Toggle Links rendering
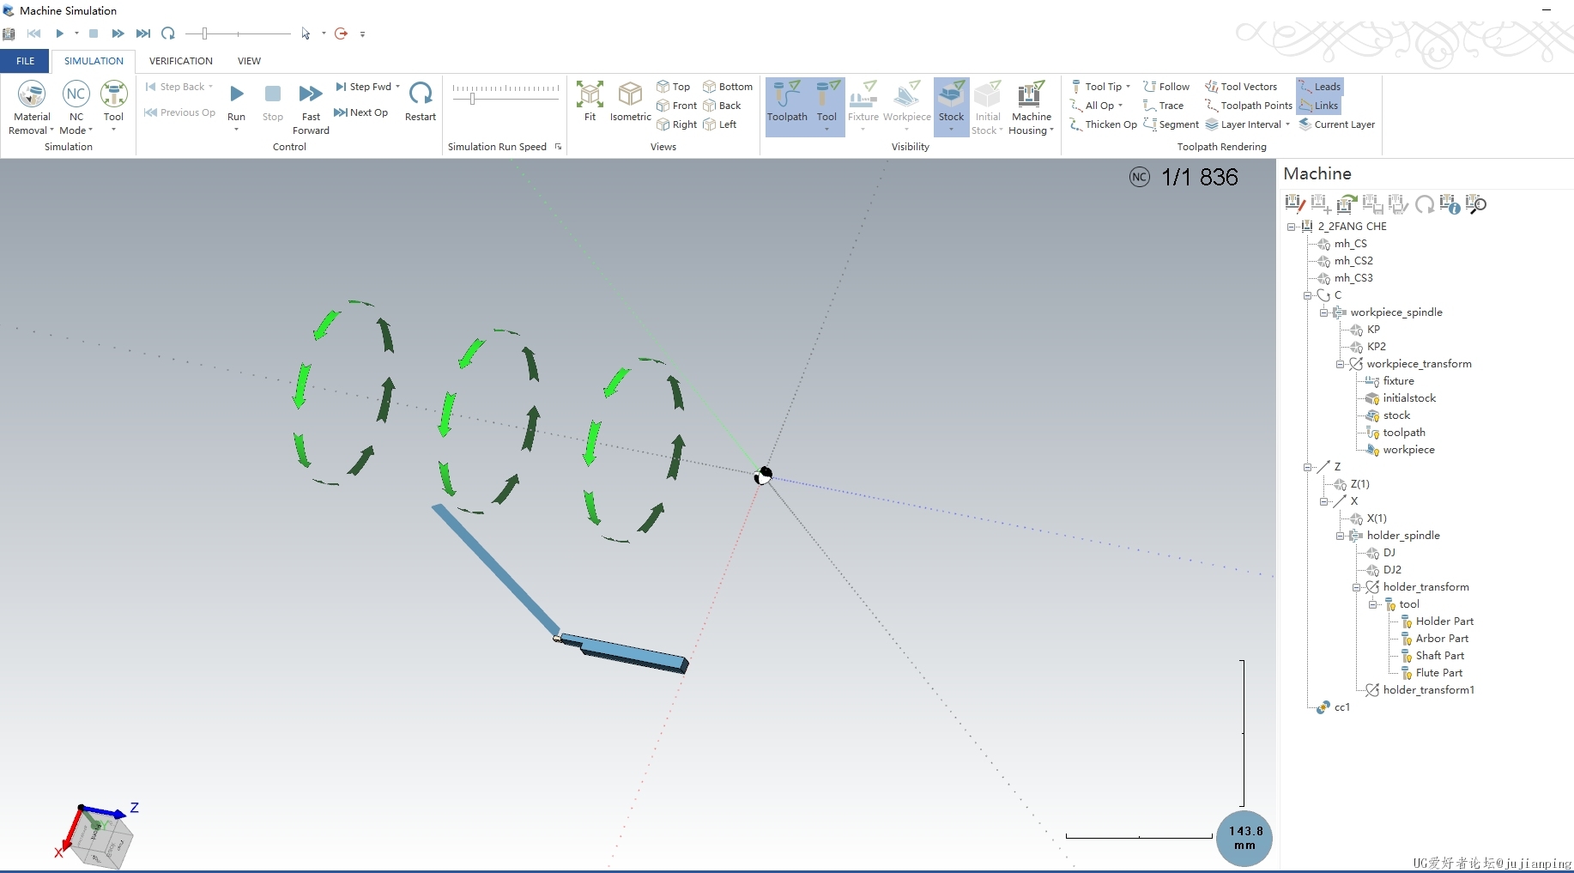1574x873 pixels. point(1318,106)
